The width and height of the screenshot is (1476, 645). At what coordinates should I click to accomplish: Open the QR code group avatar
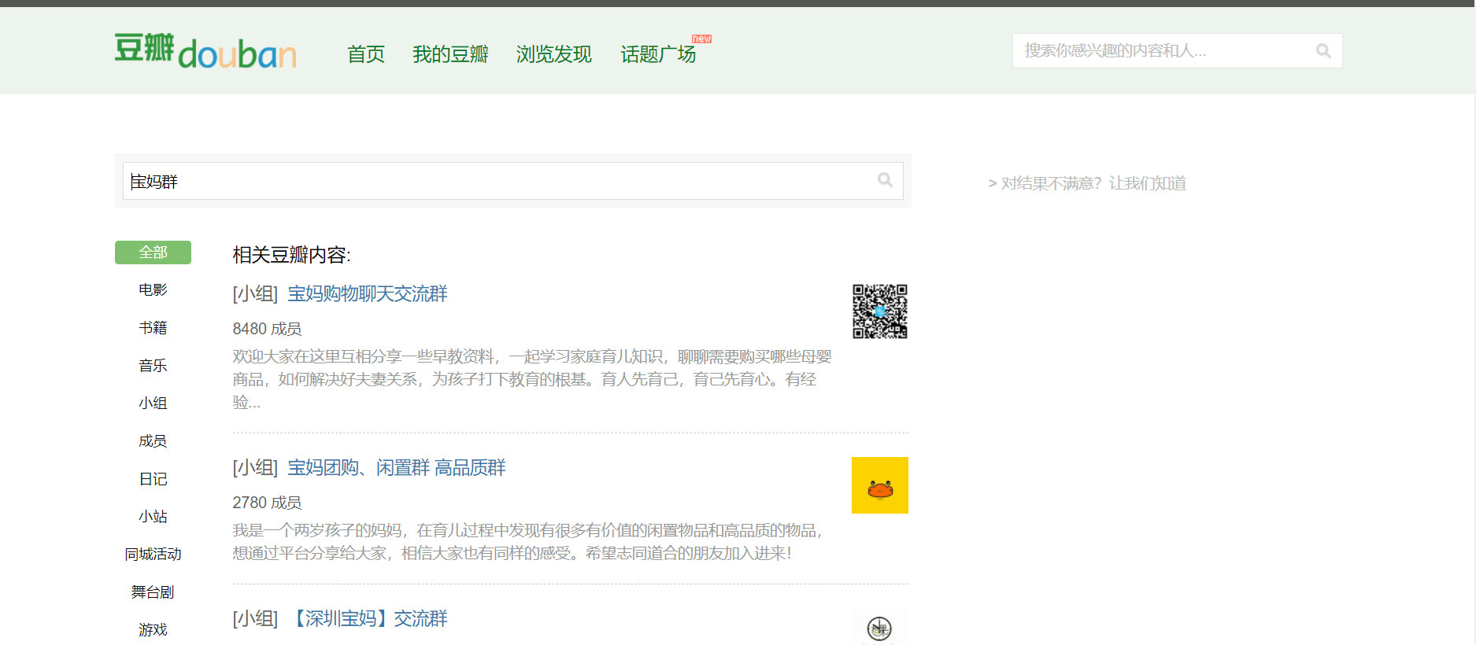[x=880, y=311]
